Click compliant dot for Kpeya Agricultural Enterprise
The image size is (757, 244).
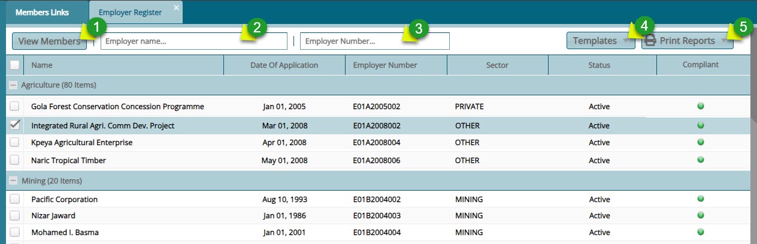(x=700, y=143)
